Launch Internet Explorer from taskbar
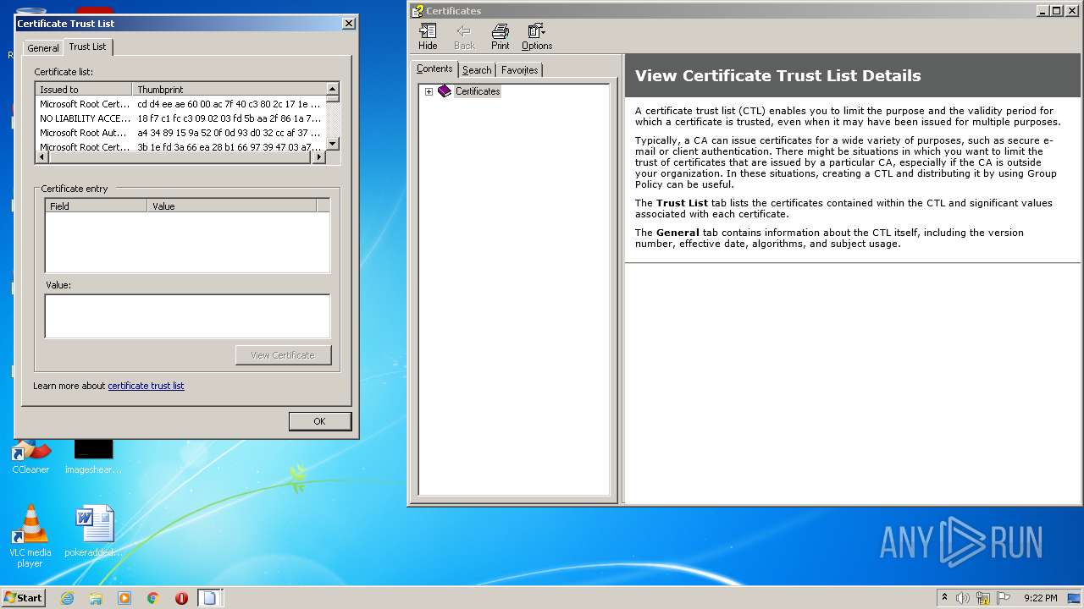This screenshot has width=1084, height=609. point(68,598)
